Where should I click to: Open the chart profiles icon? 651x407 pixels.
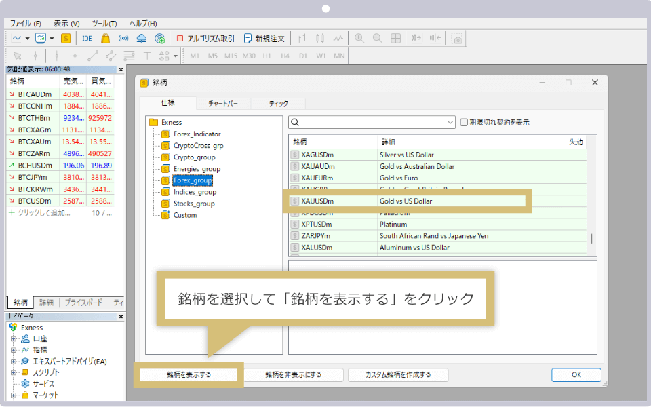click(x=41, y=39)
